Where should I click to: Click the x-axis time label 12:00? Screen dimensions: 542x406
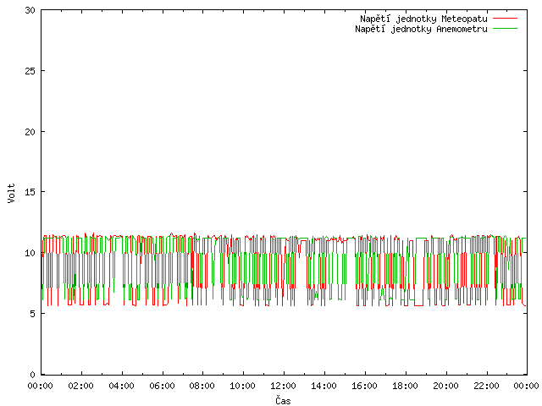[283, 386]
